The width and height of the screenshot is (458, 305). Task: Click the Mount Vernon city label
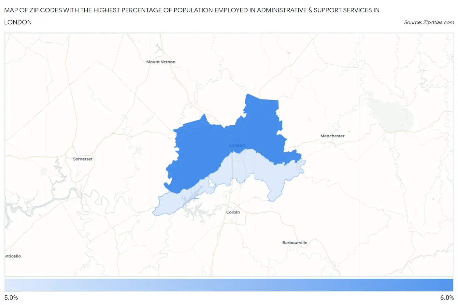click(161, 62)
